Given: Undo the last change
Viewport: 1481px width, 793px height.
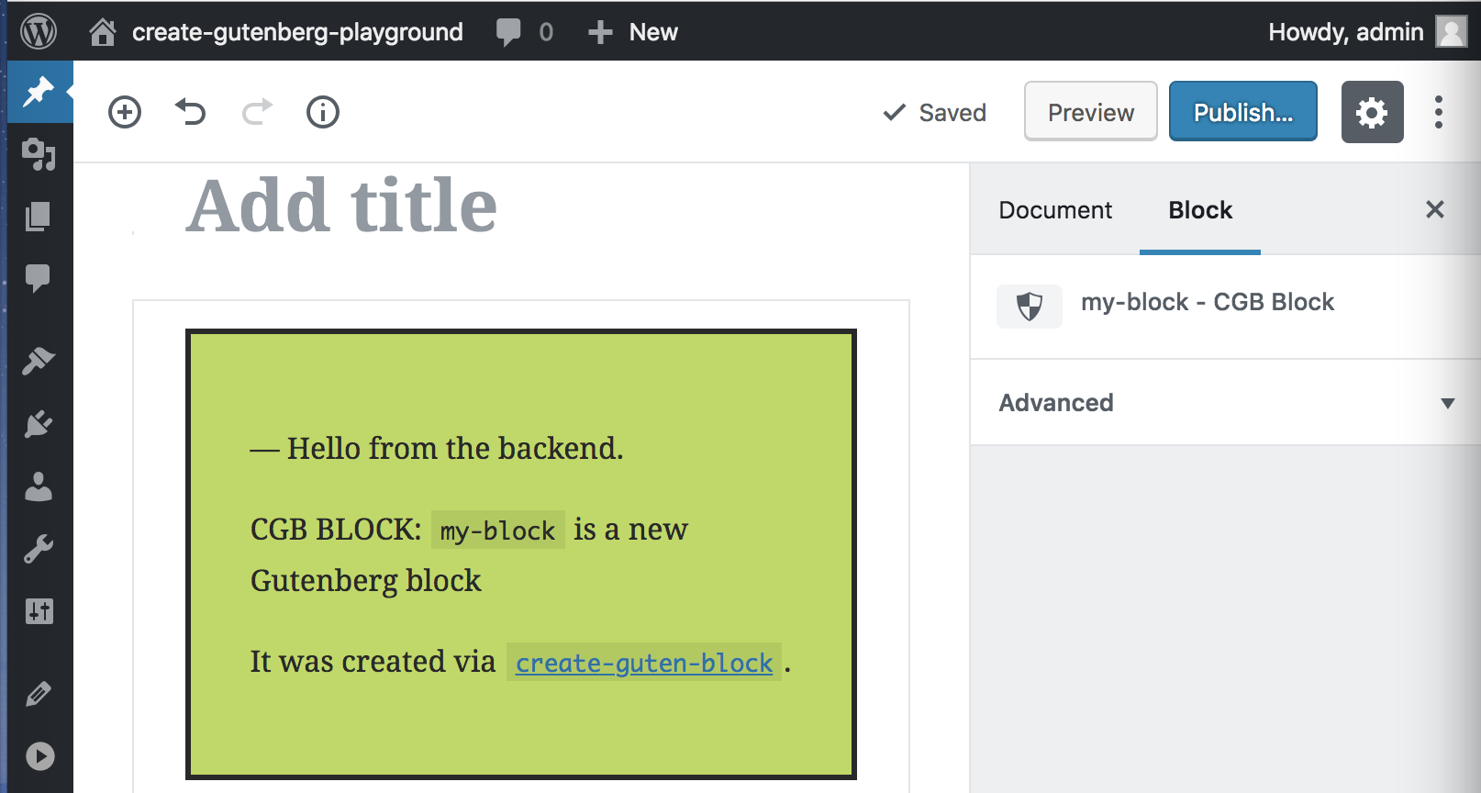Looking at the screenshot, I should tap(191, 112).
